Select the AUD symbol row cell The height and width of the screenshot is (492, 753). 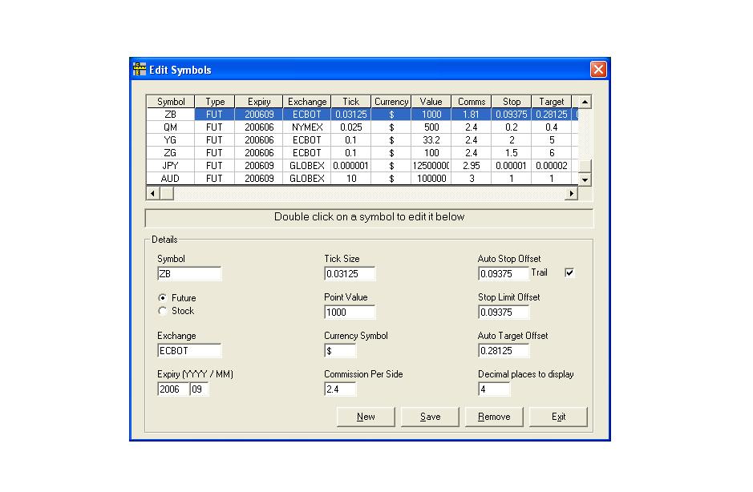[x=171, y=178]
